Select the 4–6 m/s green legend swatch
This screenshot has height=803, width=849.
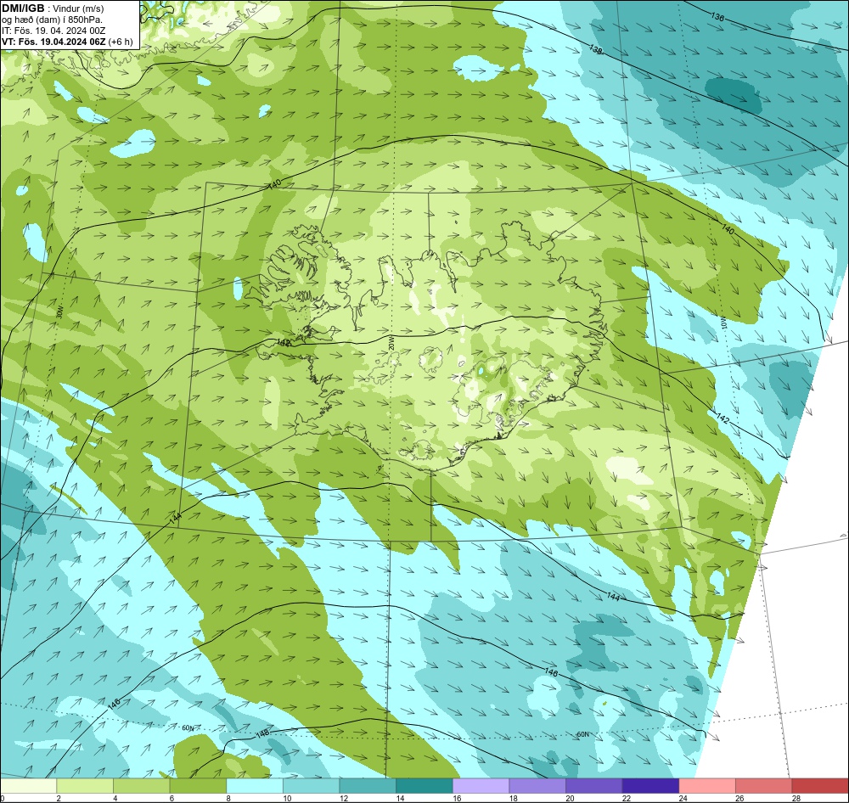click(141, 786)
